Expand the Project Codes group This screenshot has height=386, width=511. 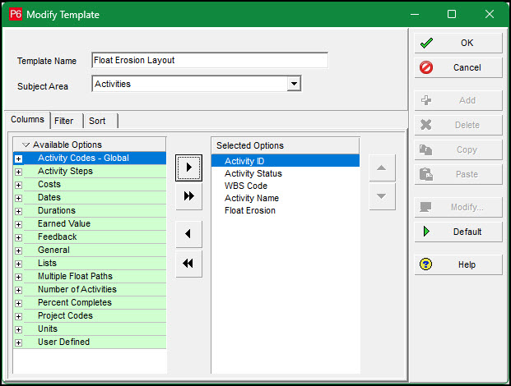tap(19, 316)
